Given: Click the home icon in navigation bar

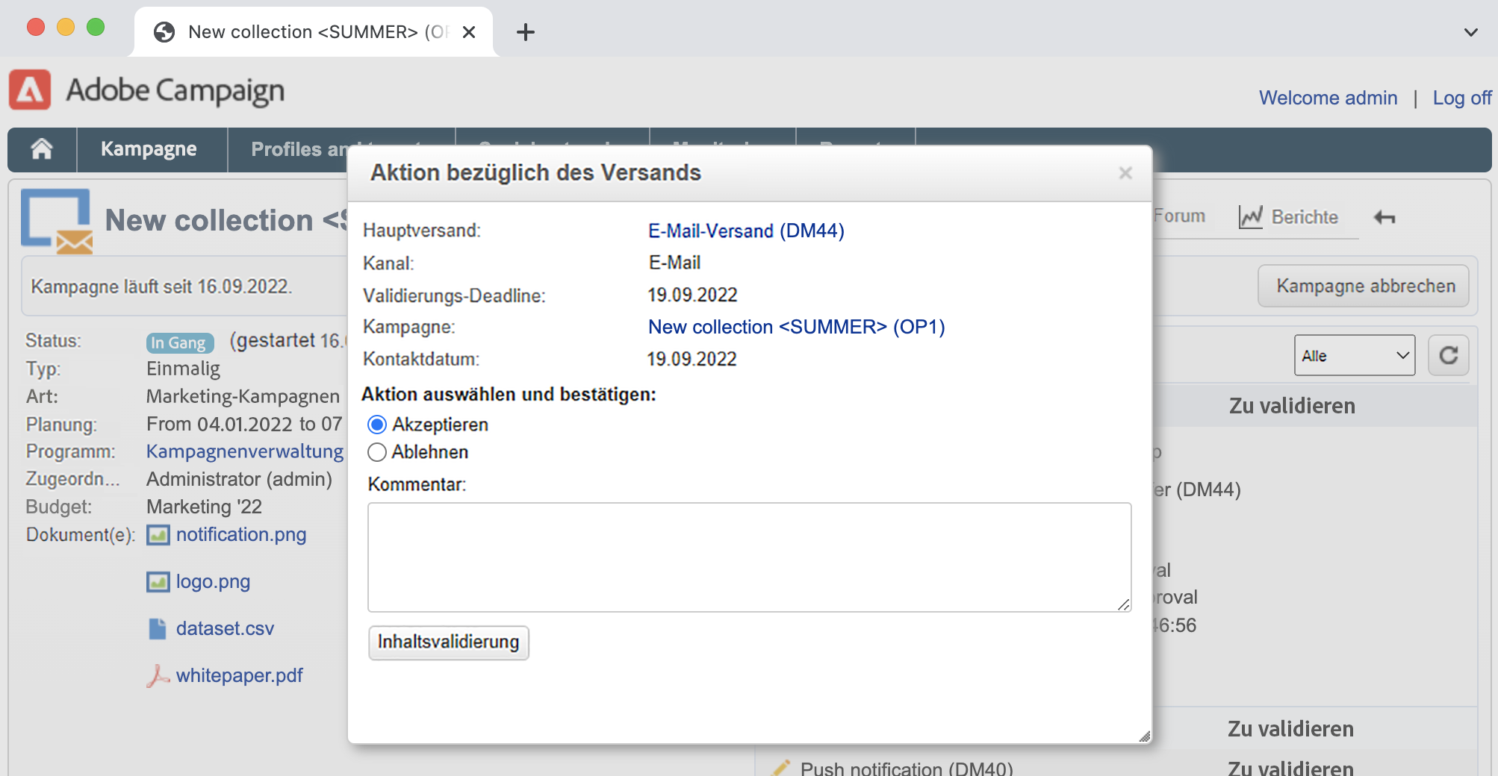Looking at the screenshot, I should click(42, 149).
